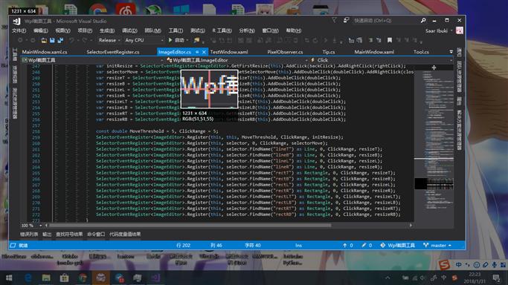Toggle the pin on the ImageEditor.cs tab
The width and height of the screenshot is (508, 285).
pos(197,52)
